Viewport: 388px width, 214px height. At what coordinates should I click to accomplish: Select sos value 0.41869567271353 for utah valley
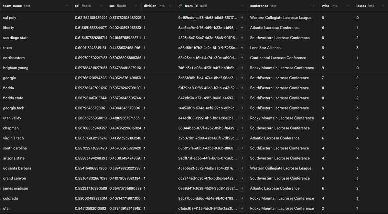pos(124,118)
